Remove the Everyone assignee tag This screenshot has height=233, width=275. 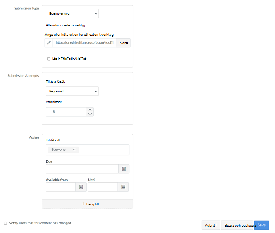[x=74, y=149]
